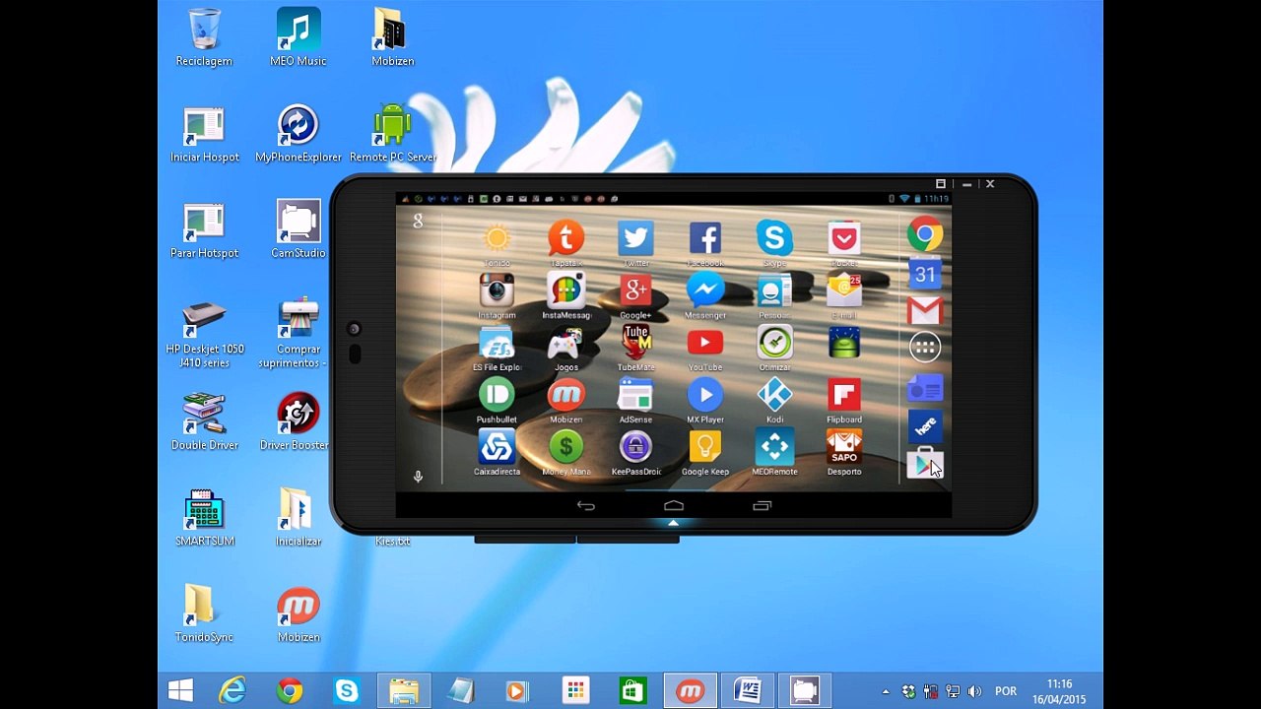Open Chrome in the phone dock
The image size is (1261, 709).
(925, 234)
